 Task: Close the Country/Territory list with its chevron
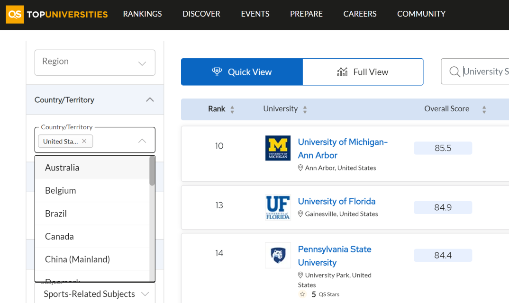(142, 141)
